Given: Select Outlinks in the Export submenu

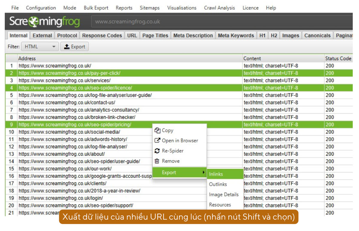Looking at the screenshot, I should [x=225, y=184].
